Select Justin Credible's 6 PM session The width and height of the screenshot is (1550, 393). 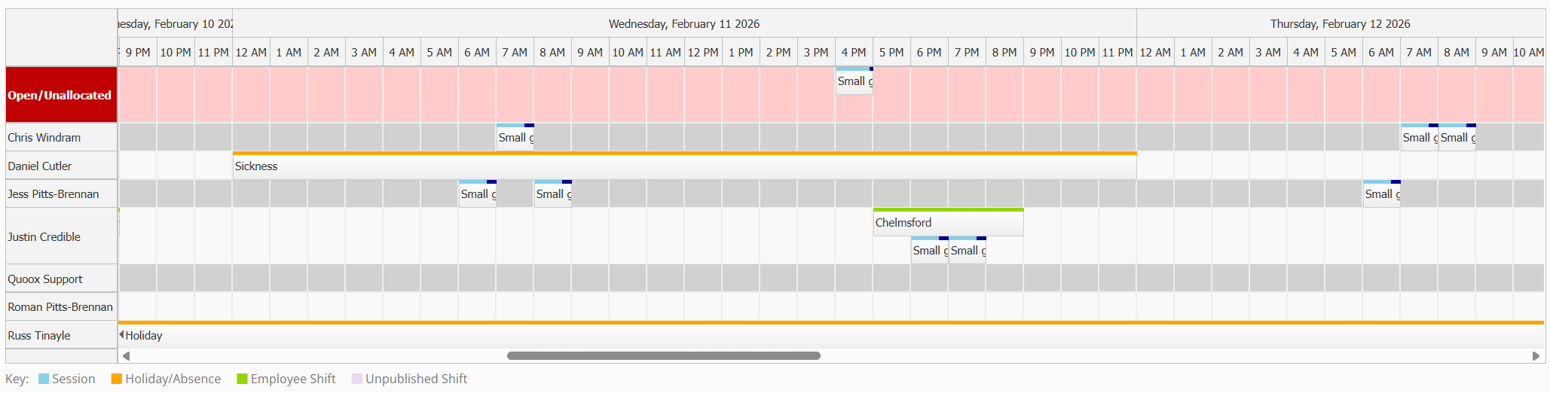tap(929, 251)
